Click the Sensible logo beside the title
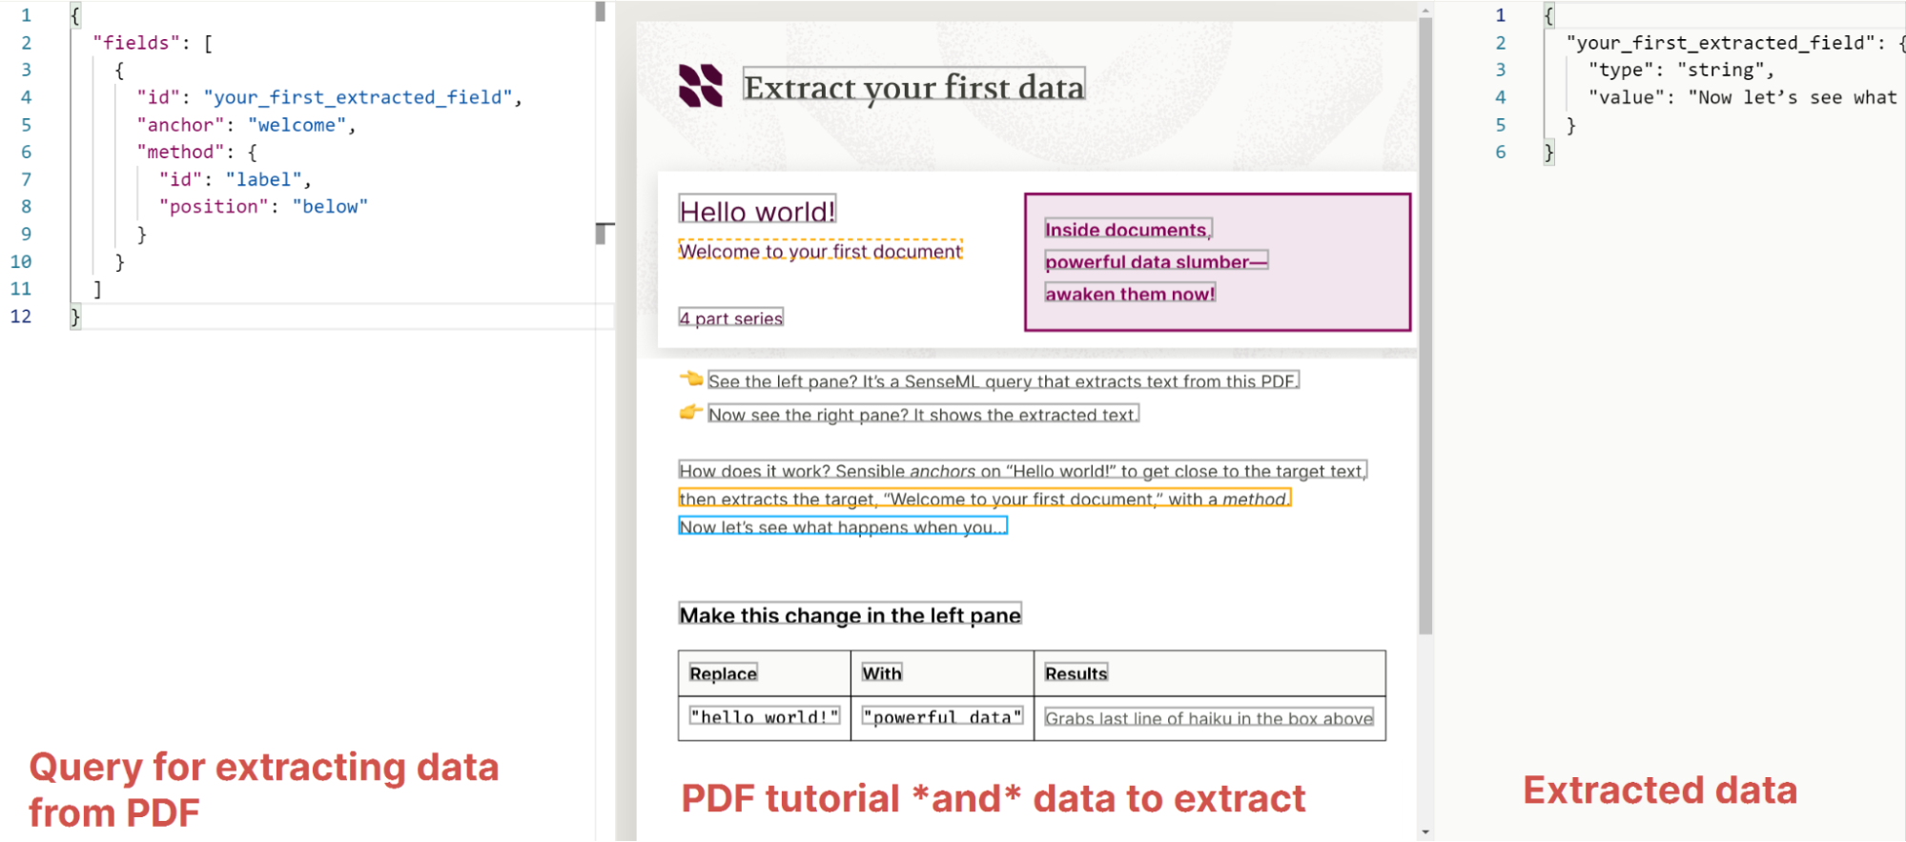 pyautogui.click(x=701, y=86)
